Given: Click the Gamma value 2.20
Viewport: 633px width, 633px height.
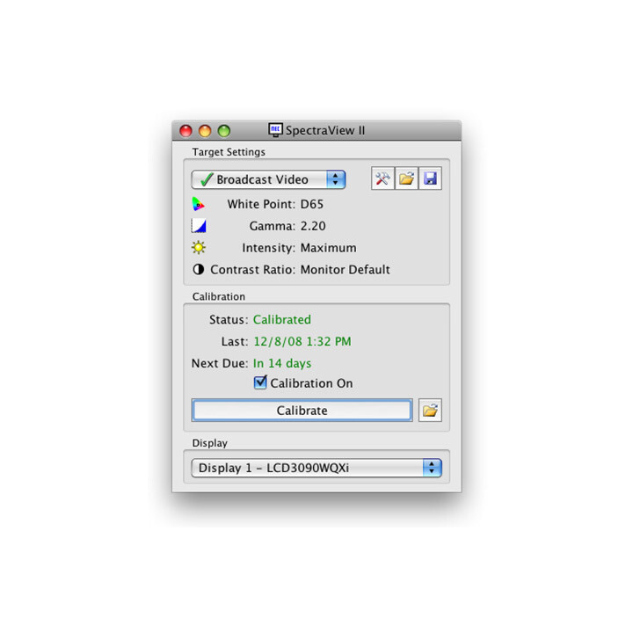Looking at the screenshot, I should pos(313,226).
